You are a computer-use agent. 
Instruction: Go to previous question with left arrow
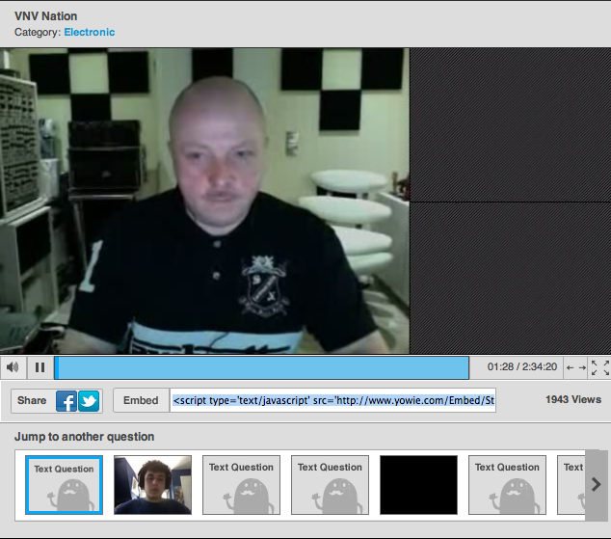(571, 367)
